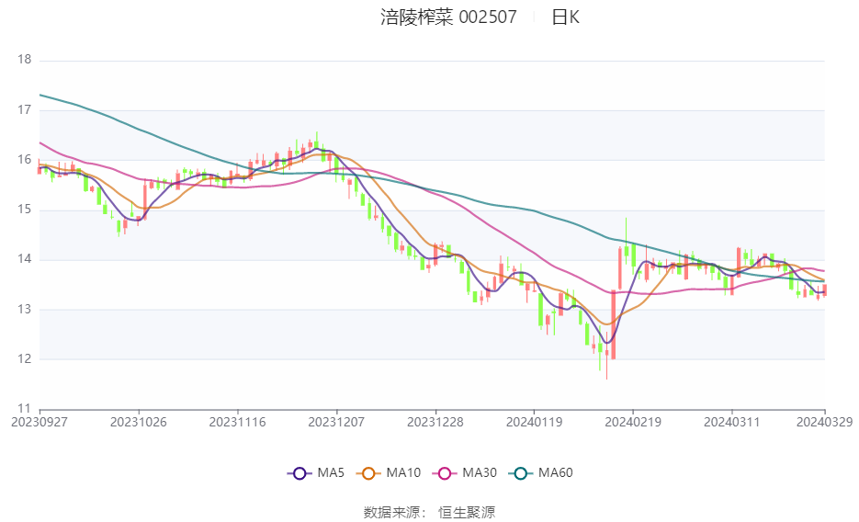Hide the MA10 line via its label
859x522 pixels.
[403, 472]
